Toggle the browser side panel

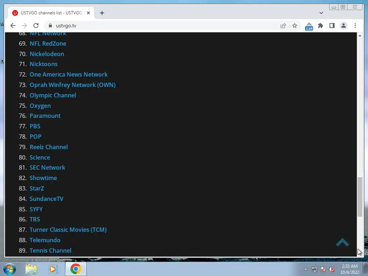tap(332, 26)
